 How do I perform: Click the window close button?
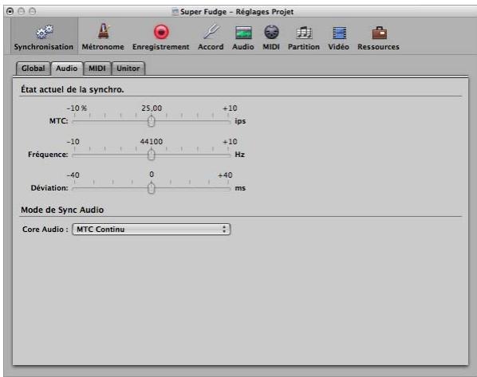[x=10, y=11]
